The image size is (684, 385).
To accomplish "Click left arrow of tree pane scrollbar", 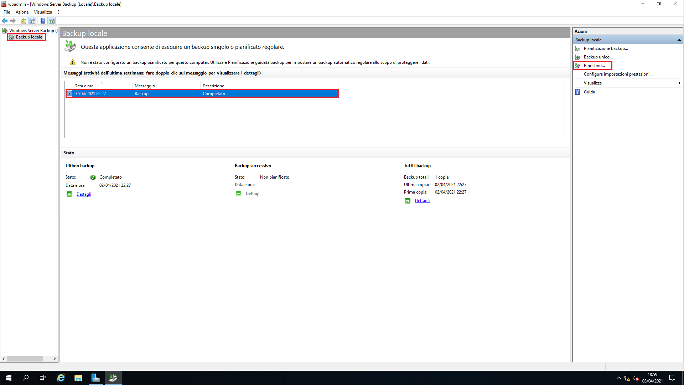I will [x=4, y=359].
